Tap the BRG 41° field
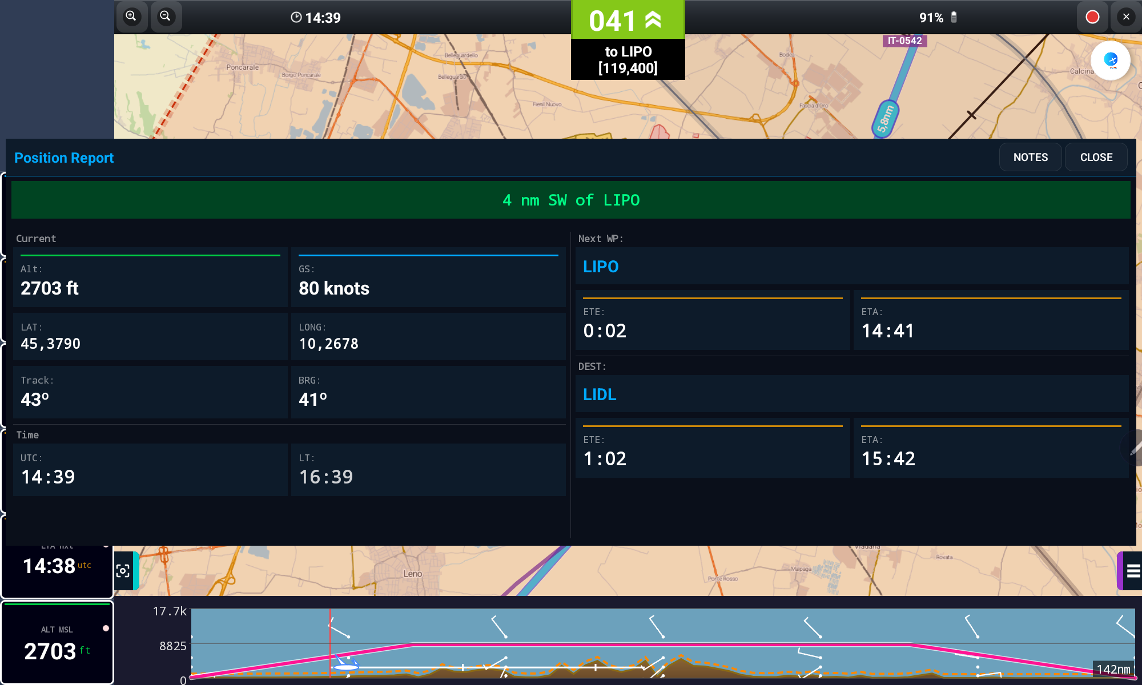 click(428, 392)
